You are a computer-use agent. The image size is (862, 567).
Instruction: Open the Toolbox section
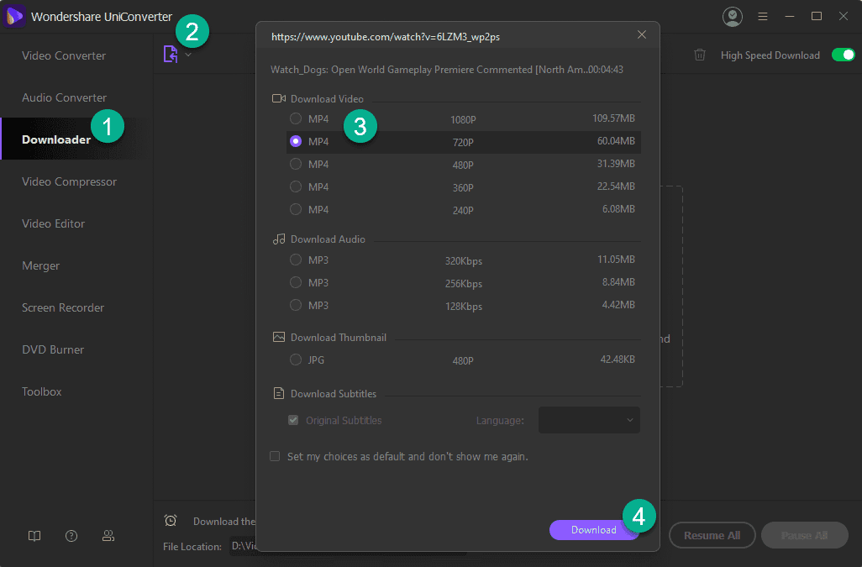(42, 391)
